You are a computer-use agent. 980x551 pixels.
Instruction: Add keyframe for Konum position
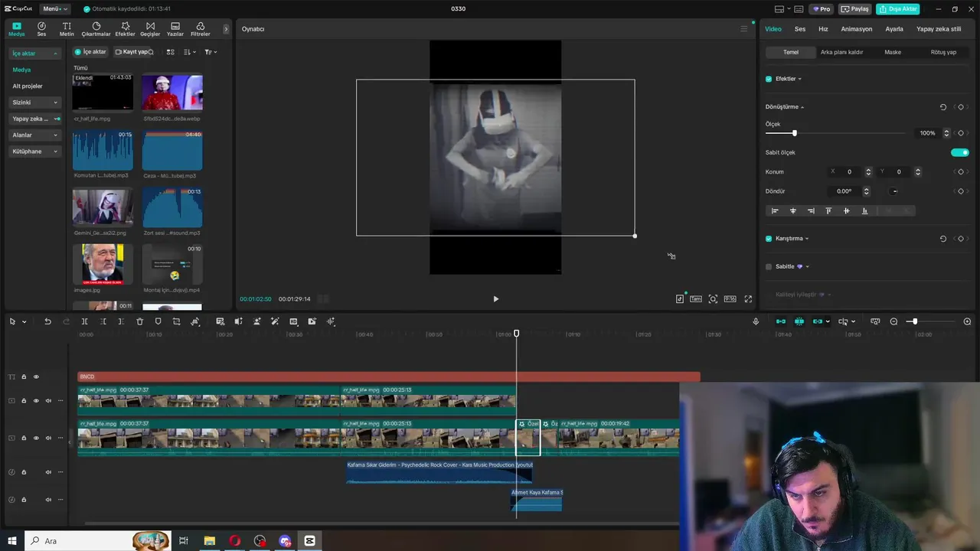(961, 172)
